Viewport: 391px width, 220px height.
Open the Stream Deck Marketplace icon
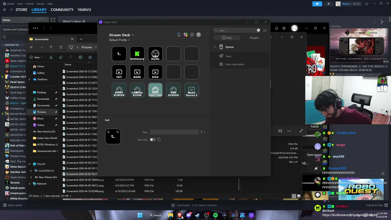[185, 35]
